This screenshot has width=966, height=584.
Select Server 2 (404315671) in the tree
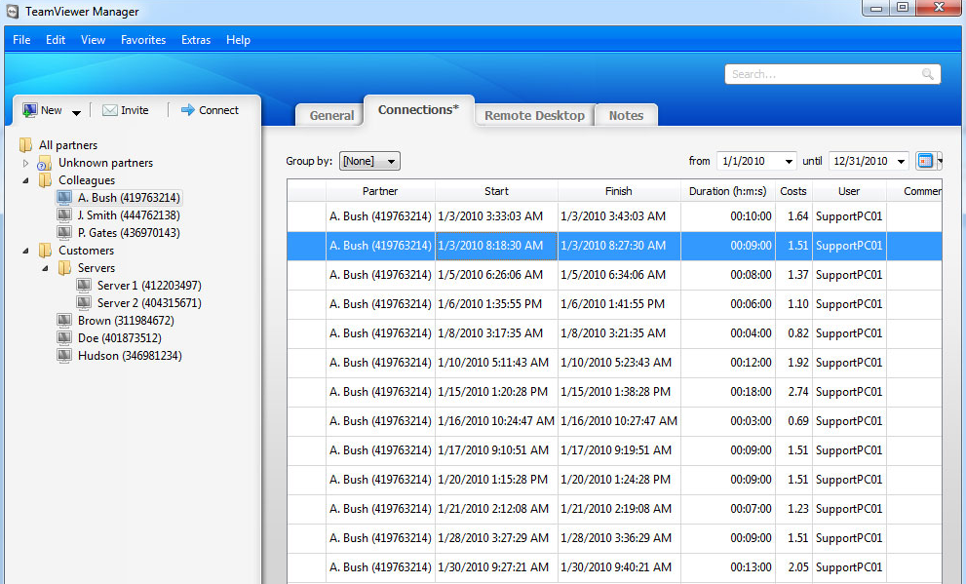pyautogui.click(x=149, y=303)
